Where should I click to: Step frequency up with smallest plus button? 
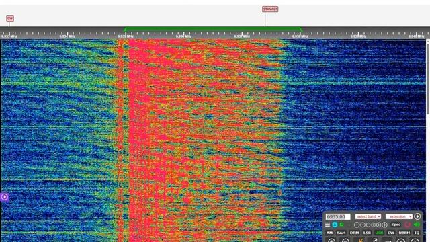click(374, 225)
